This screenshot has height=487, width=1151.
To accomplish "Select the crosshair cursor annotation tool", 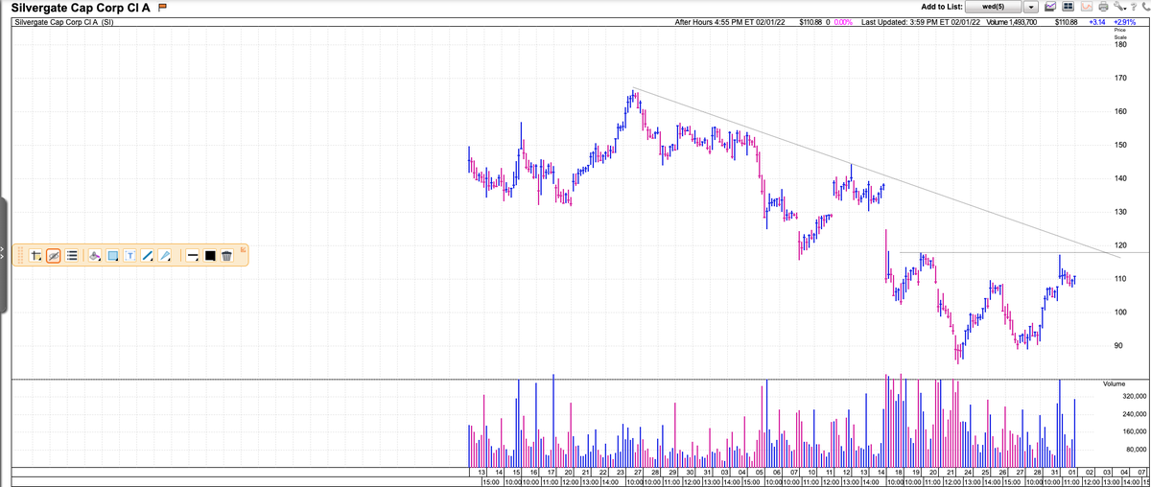I will point(35,256).
